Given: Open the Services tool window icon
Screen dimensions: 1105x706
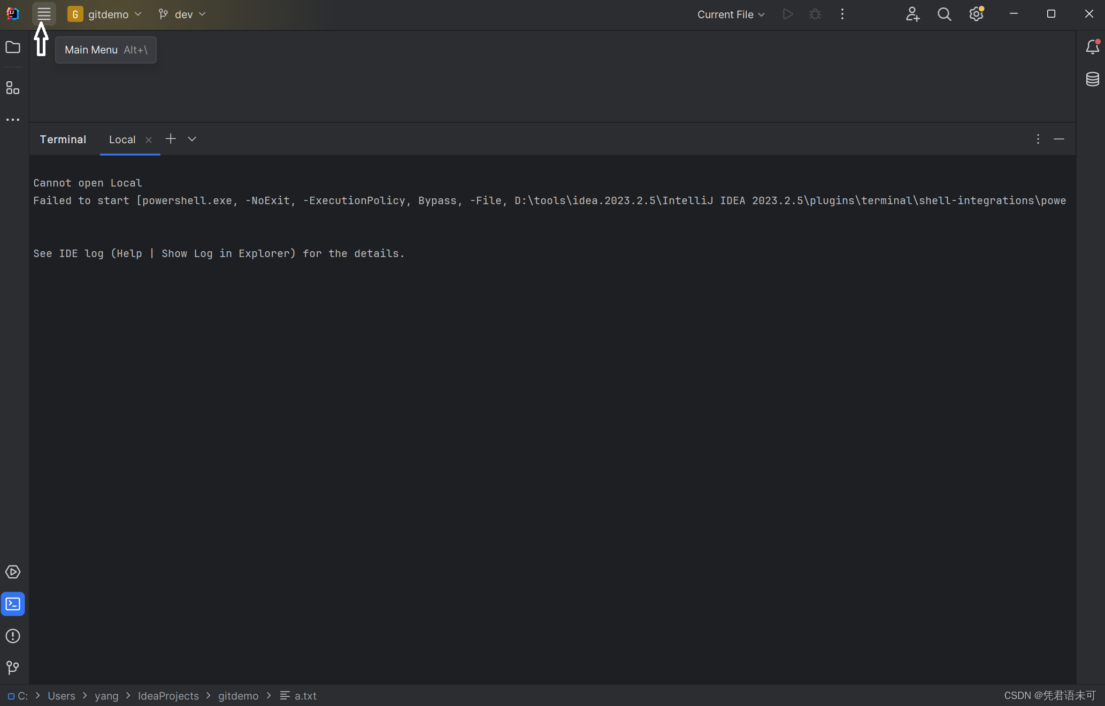Looking at the screenshot, I should pos(13,572).
